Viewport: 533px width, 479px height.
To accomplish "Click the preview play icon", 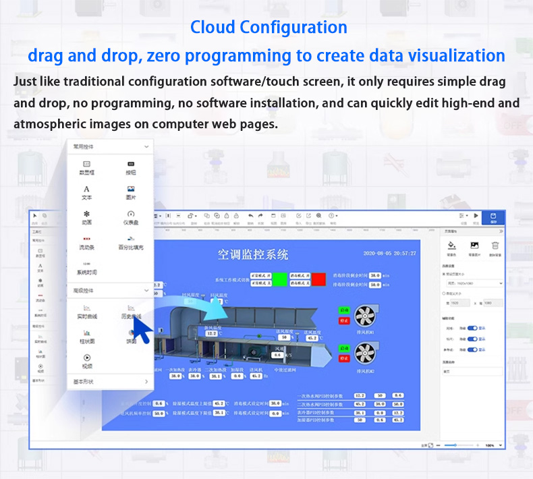I will (476, 215).
